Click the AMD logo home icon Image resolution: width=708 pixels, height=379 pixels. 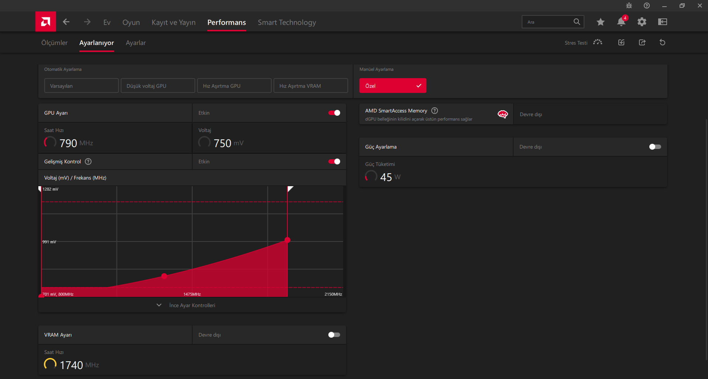tap(46, 22)
